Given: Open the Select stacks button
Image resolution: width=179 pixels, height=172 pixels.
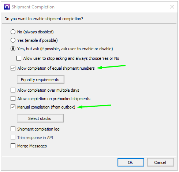Looking at the screenshot, I should [x=40, y=118].
